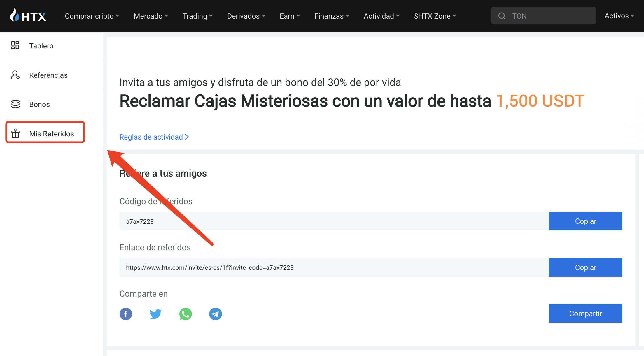Click the Mis Referidos gift icon
This screenshot has width=644, height=356.
pyautogui.click(x=15, y=133)
